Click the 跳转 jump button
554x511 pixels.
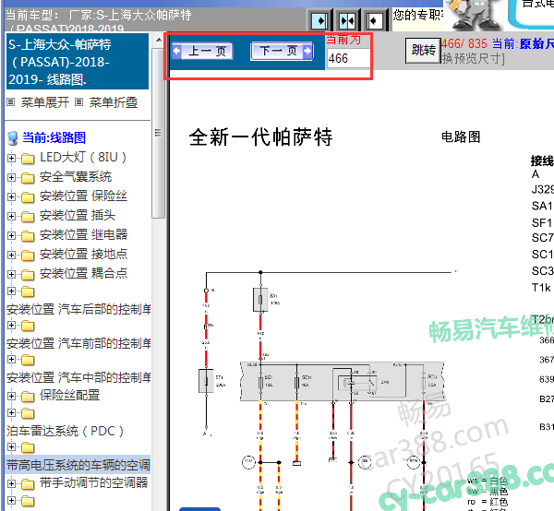[x=423, y=51]
